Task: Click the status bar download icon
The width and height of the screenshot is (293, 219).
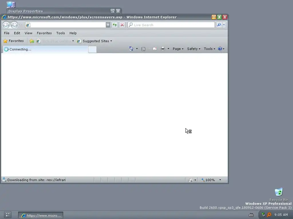Action: pyautogui.click(x=4, y=180)
